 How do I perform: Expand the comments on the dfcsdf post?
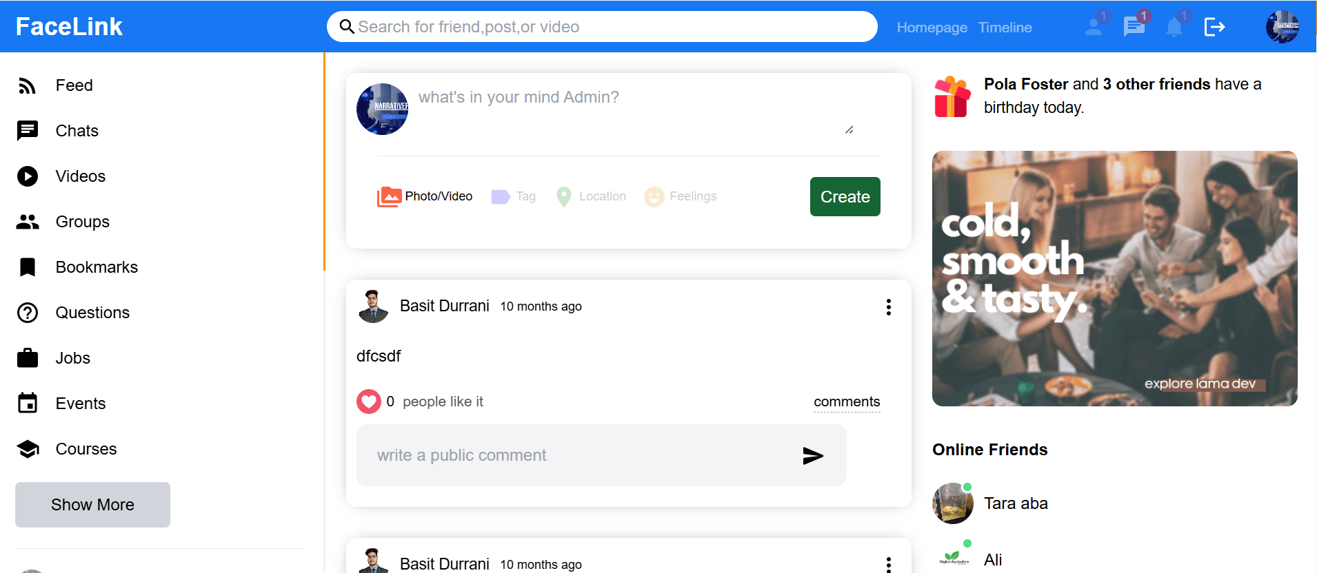coord(847,402)
